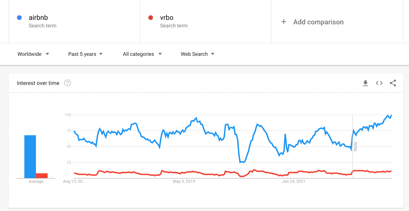Select the red vrbo average bar
Image resolution: width=409 pixels, height=211 pixels.
click(42, 176)
